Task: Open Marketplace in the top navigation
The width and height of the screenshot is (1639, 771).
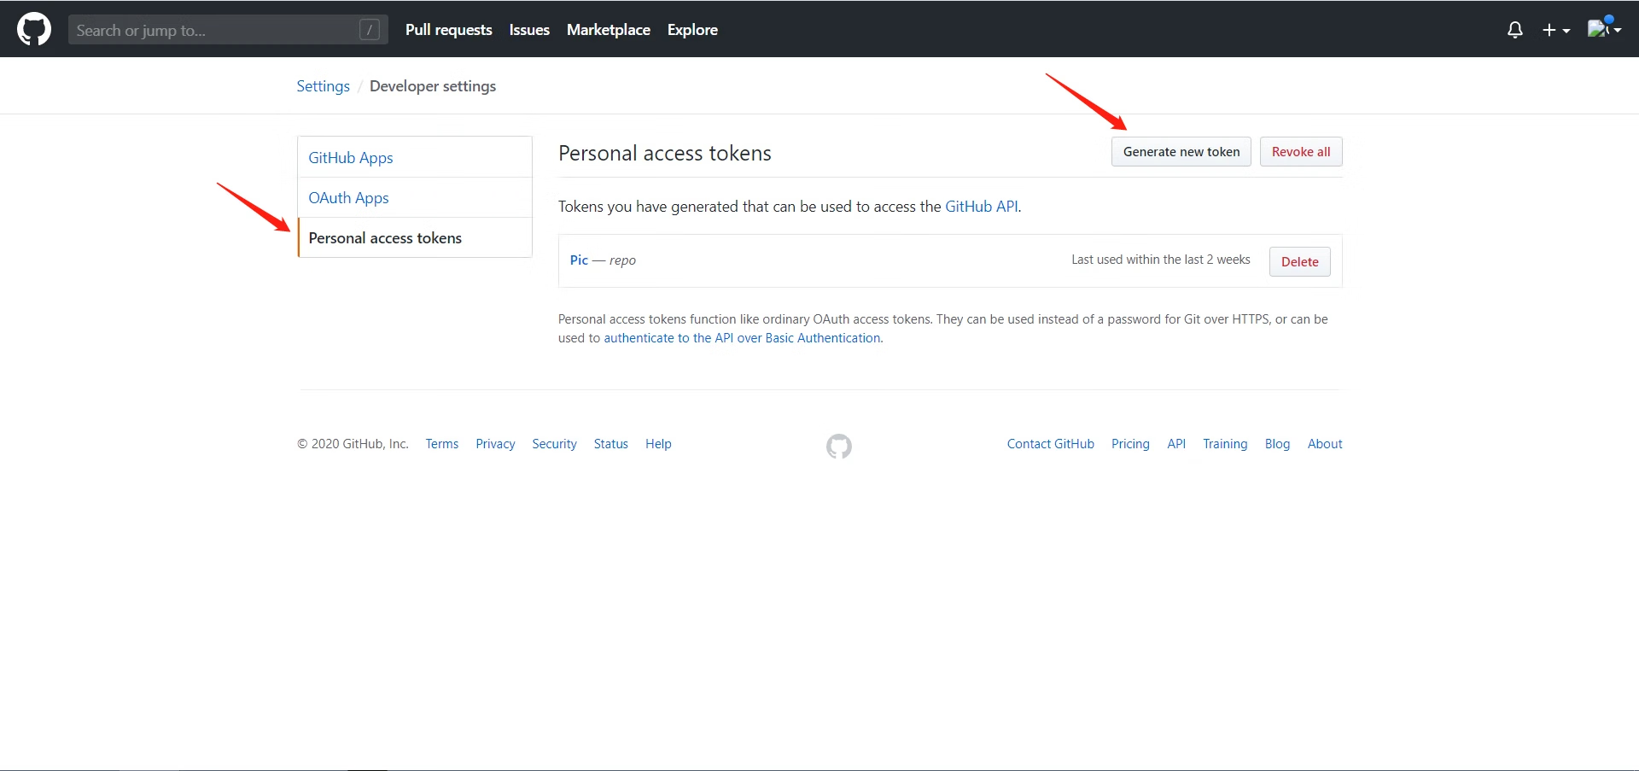Action: 609,30
